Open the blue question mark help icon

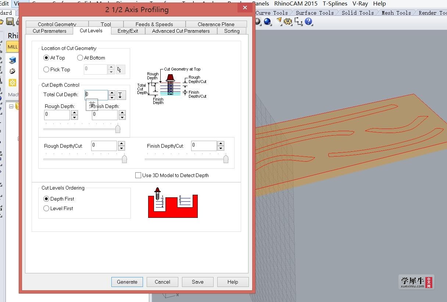(308, 22)
